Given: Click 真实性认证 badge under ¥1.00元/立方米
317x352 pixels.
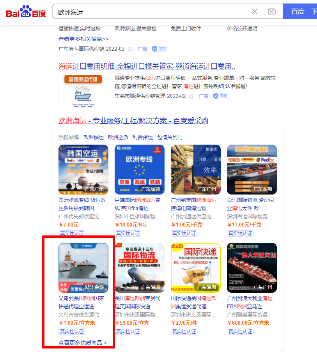Looking at the screenshot, I should click(x=72, y=332).
